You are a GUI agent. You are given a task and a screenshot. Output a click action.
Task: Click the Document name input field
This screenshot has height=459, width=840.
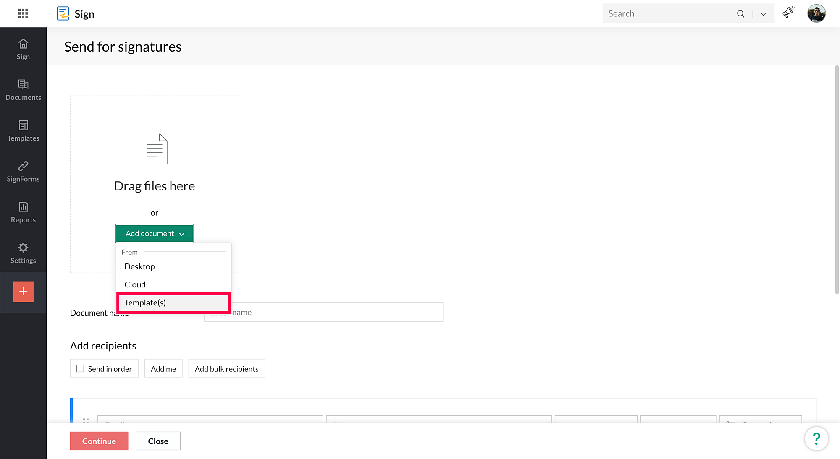coord(336,312)
